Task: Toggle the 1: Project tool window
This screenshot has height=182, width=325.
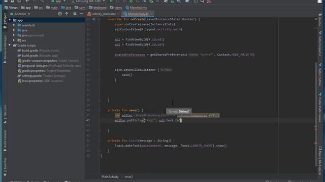Action: [x=5, y=21]
